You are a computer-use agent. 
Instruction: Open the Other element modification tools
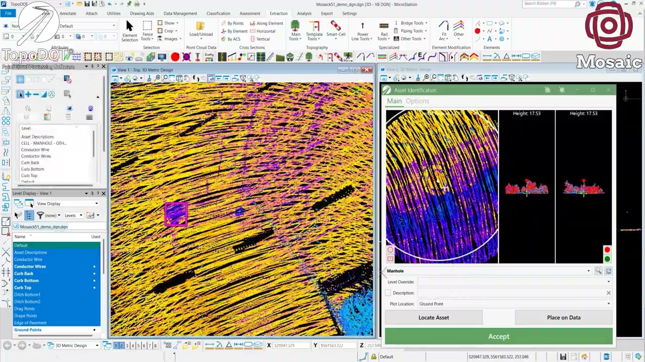tap(459, 30)
